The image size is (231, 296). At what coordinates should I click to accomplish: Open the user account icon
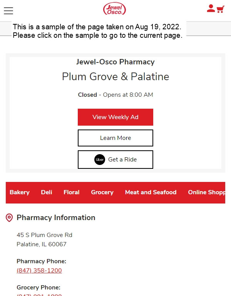[211, 8]
